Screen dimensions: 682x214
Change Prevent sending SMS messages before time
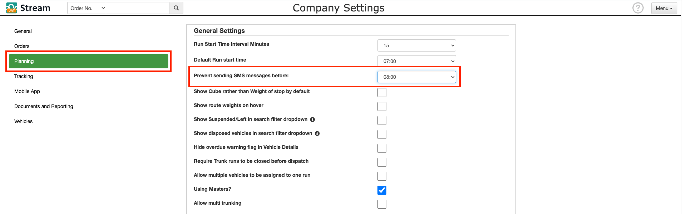(417, 77)
